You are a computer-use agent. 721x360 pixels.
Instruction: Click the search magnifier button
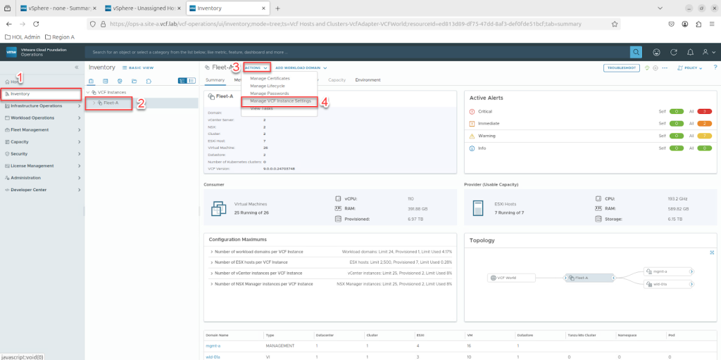tap(636, 52)
